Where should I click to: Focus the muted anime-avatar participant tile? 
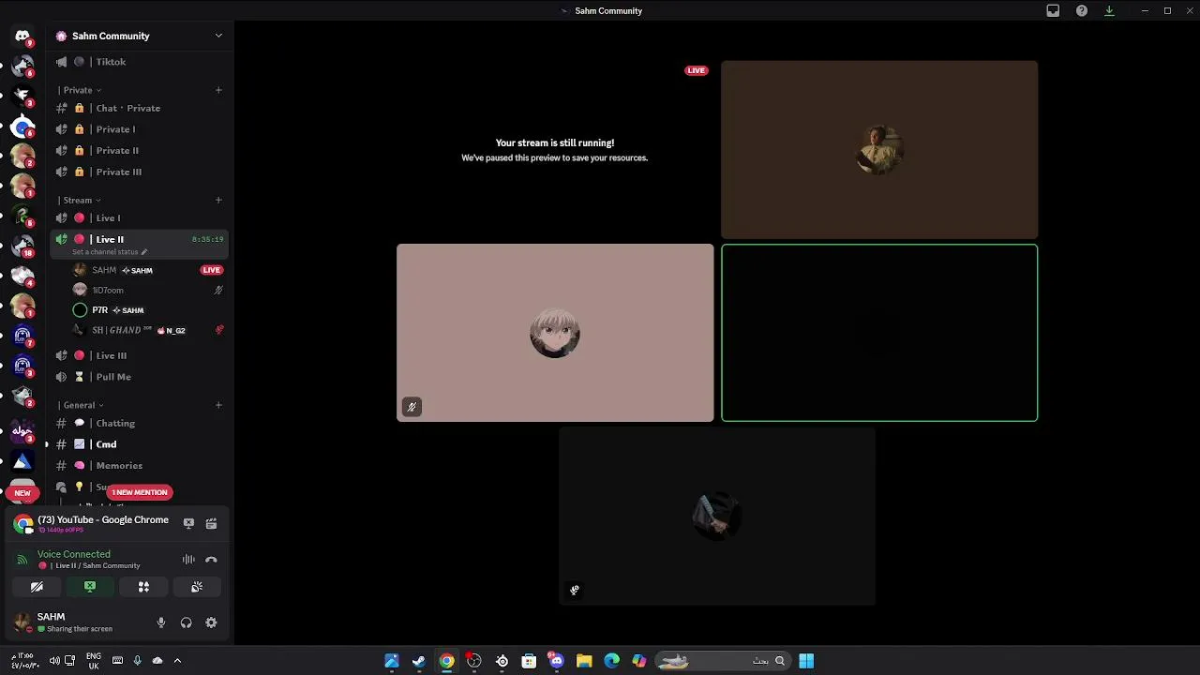[555, 333]
